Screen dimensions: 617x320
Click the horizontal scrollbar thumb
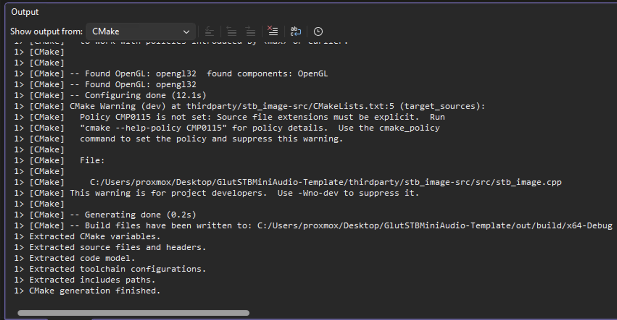tap(133, 313)
